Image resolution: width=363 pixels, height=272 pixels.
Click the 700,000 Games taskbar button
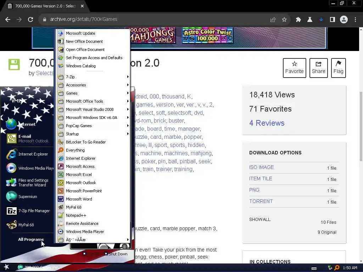[40, 267]
